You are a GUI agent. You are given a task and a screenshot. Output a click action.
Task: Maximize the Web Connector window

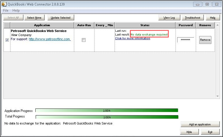pos(207,4)
